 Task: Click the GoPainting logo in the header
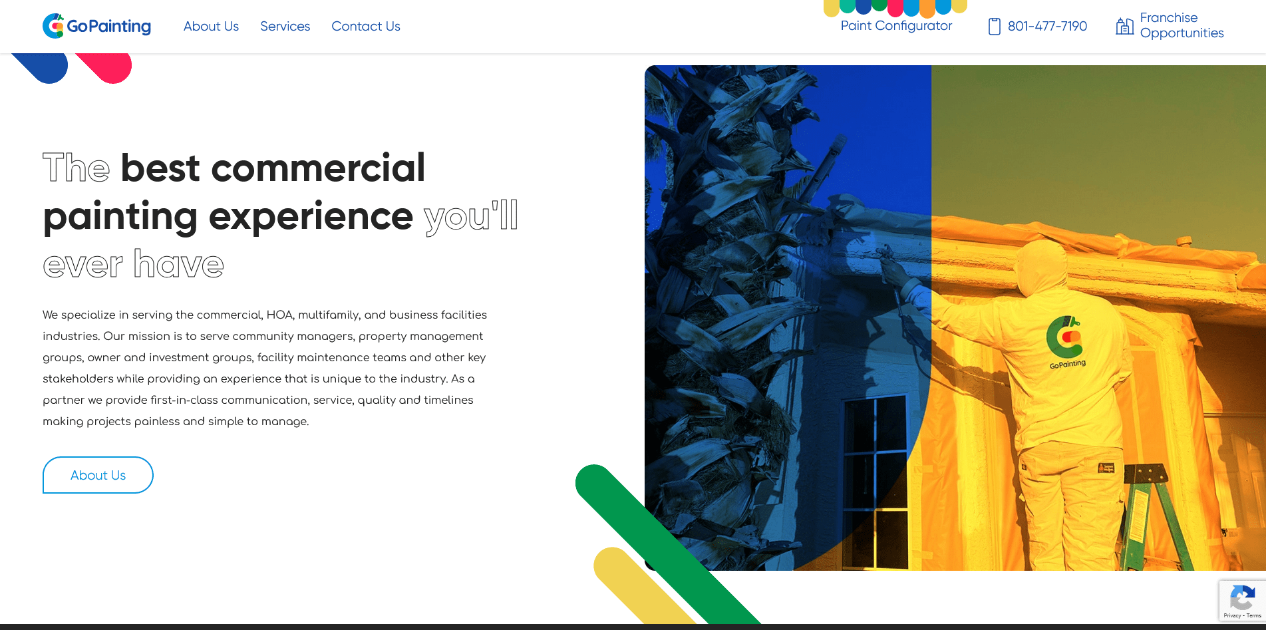coord(96,26)
